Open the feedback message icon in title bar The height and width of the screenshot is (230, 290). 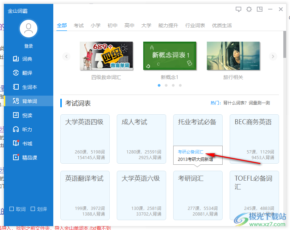[x=238, y=9]
